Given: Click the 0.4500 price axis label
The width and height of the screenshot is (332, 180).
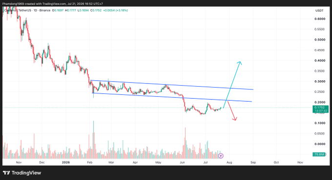Looking at the screenshot, I should [x=319, y=50].
